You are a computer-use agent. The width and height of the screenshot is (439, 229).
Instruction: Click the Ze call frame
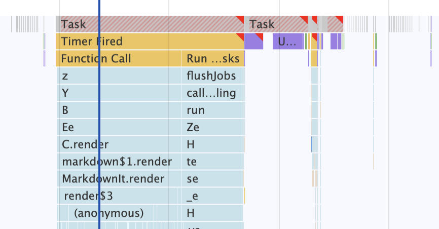(213, 128)
